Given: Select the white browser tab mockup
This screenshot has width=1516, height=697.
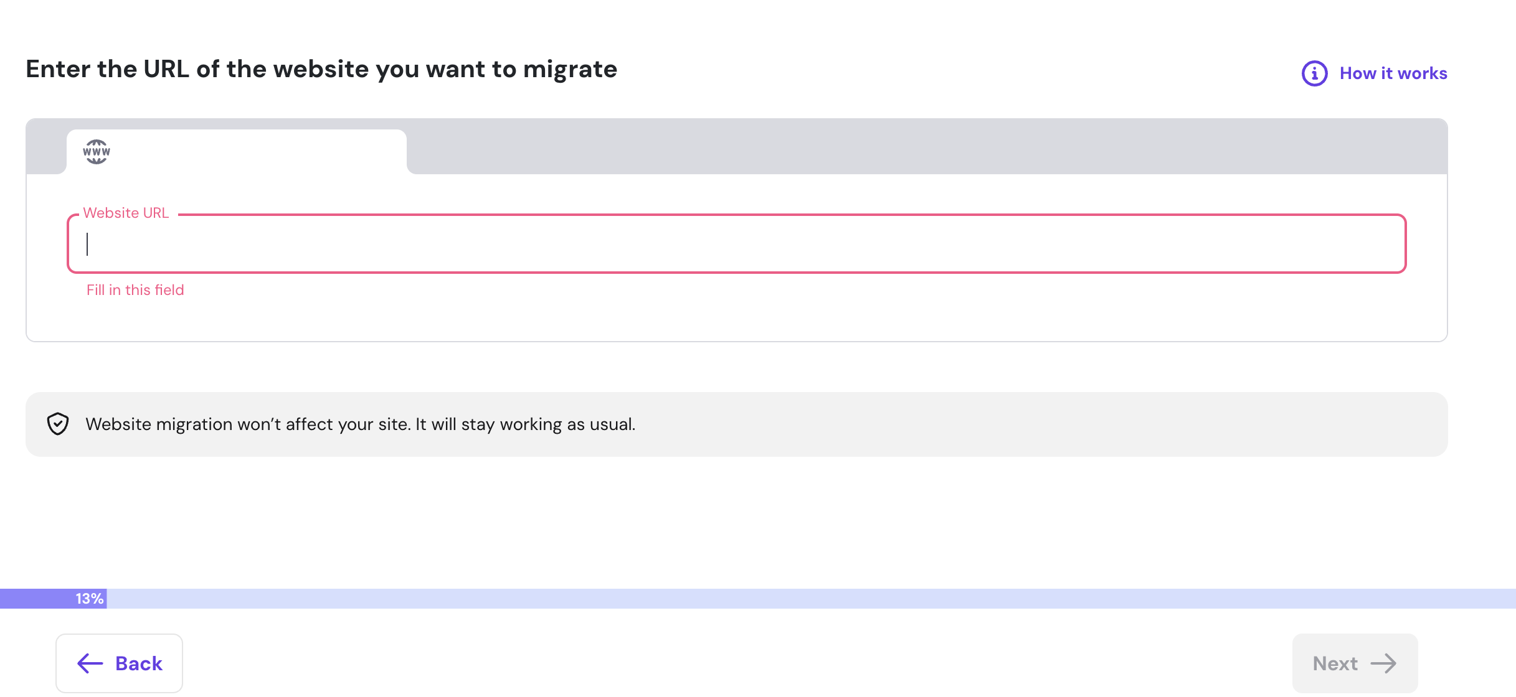Looking at the screenshot, I should coord(249,152).
